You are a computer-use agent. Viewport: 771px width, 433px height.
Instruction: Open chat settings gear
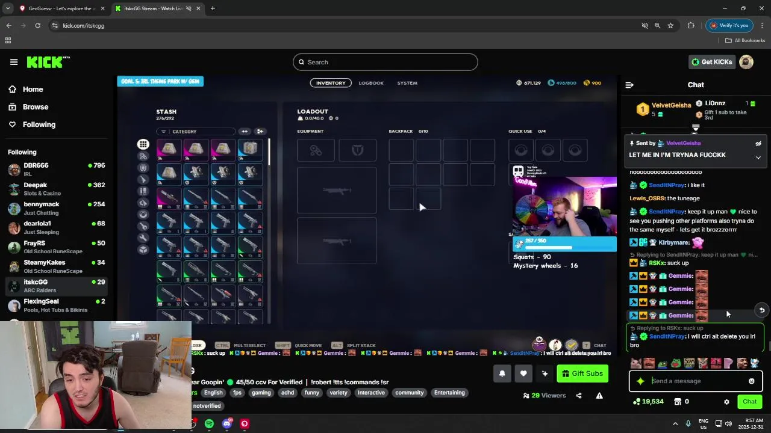[726, 402]
